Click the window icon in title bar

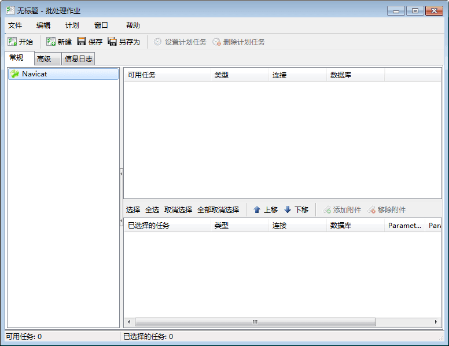(10, 10)
